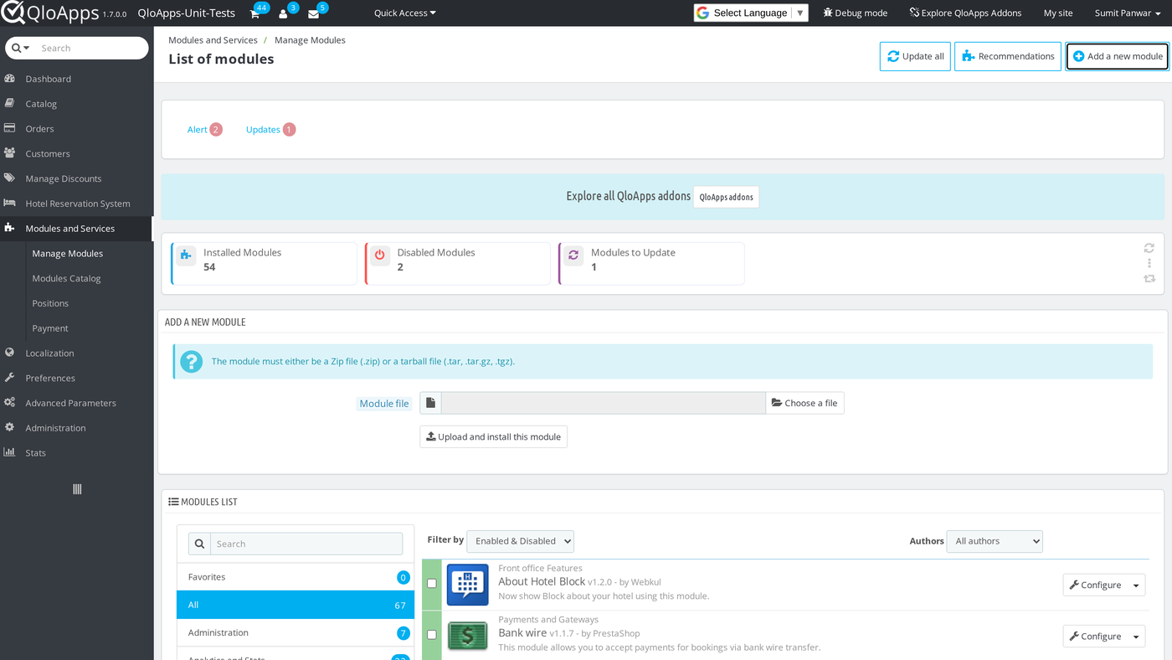
Task: Select the Administration module category
Action: (x=296, y=632)
